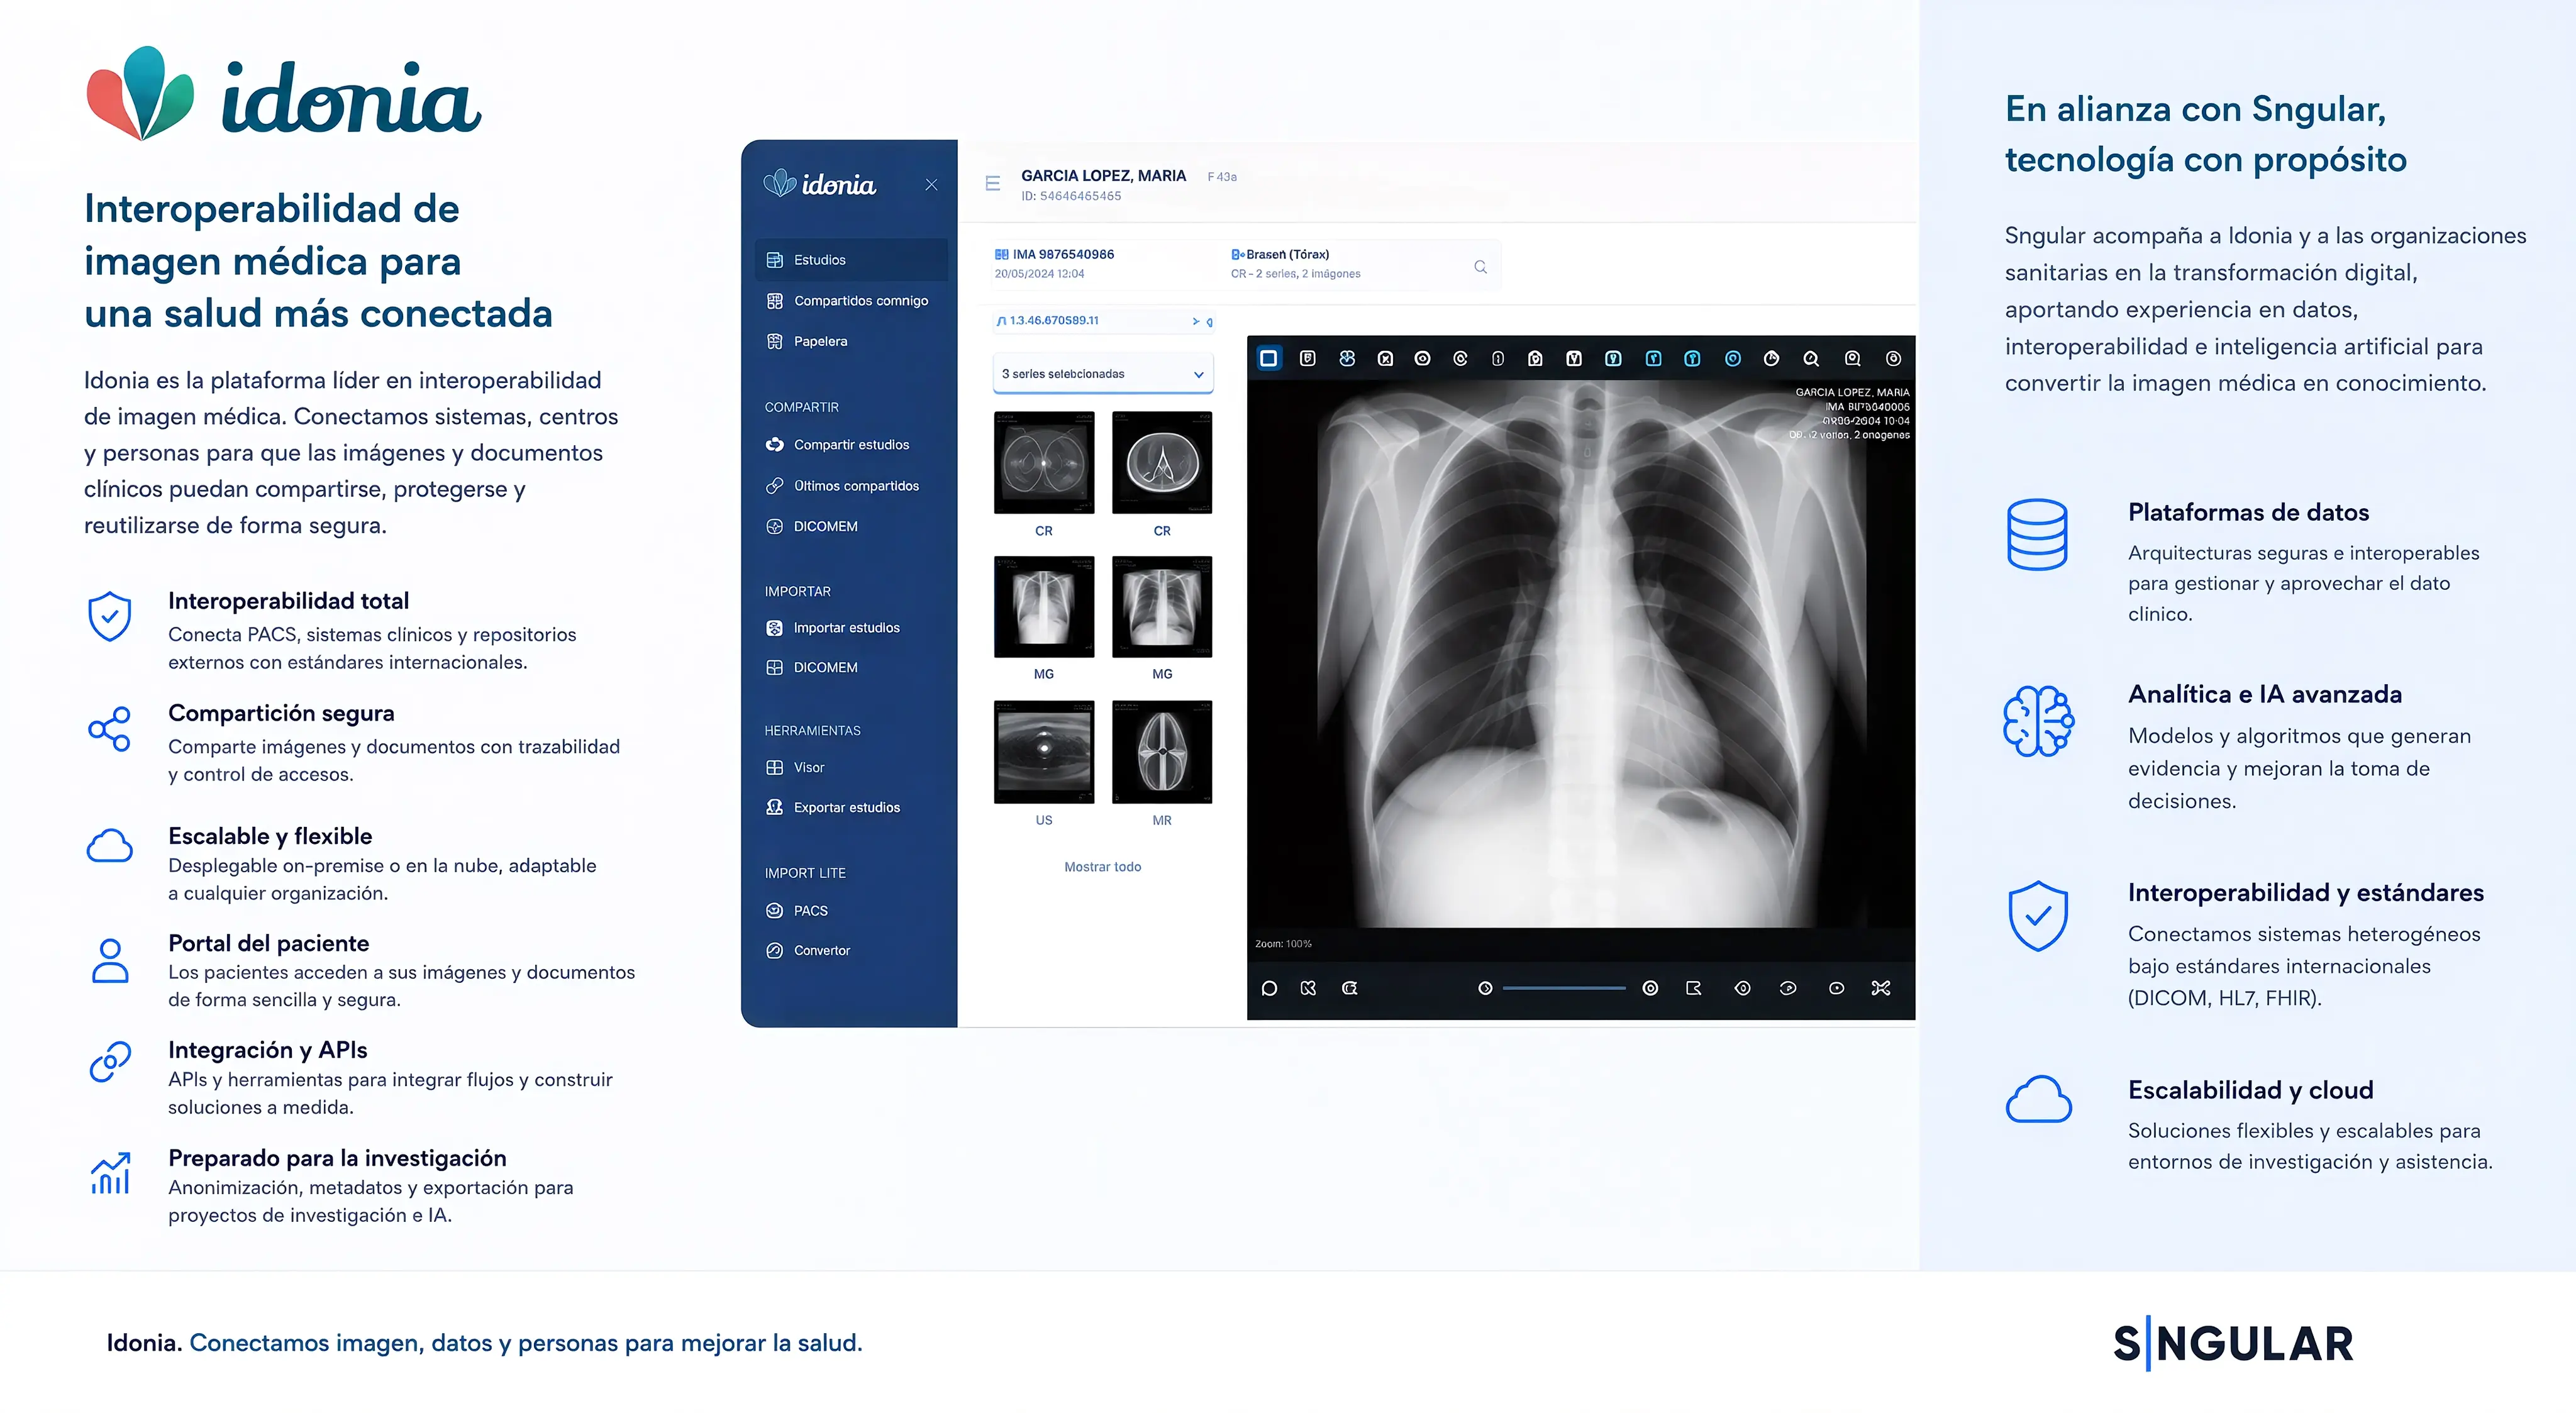
Task: Expand the 1.3.46.670589.11 series row arrow
Action: point(1195,321)
